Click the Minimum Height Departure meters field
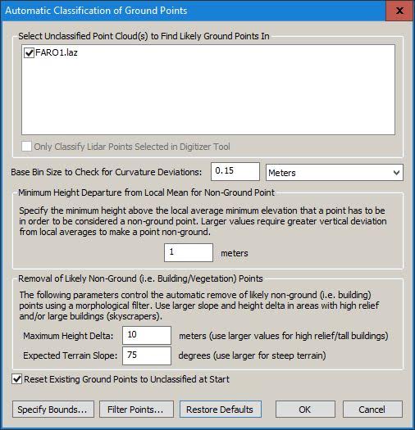This screenshot has width=415, height=430. pyautogui.click(x=189, y=252)
